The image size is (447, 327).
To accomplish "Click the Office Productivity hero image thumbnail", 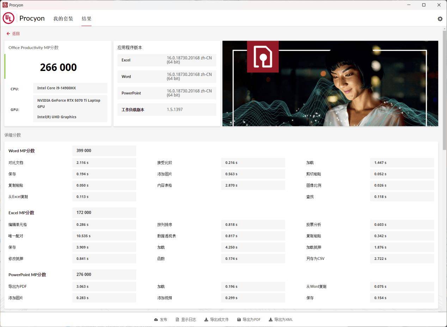I will coord(330,83).
